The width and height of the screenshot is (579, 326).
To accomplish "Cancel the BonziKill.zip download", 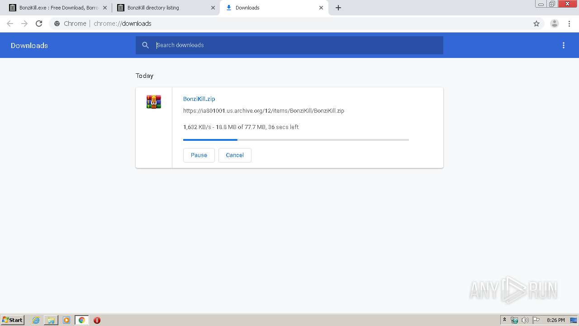I will [x=235, y=155].
